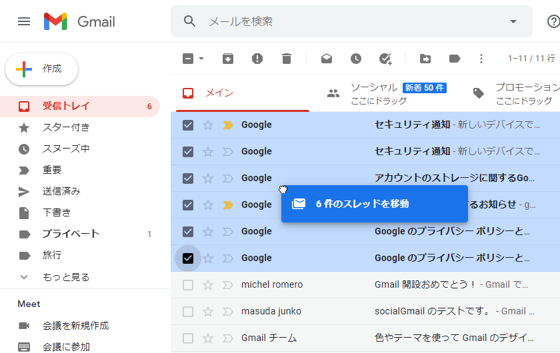Click the 新着 50 件 badge
The width and height of the screenshot is (560, 353).
pyautogui.click(x=424, y=88)
